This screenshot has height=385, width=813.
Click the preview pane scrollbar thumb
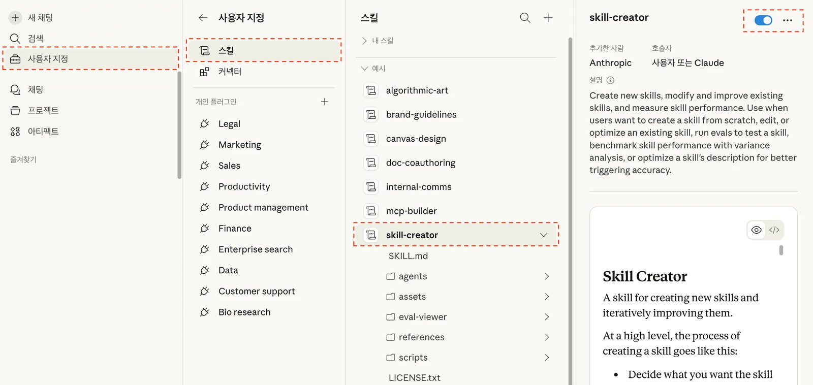781,250
